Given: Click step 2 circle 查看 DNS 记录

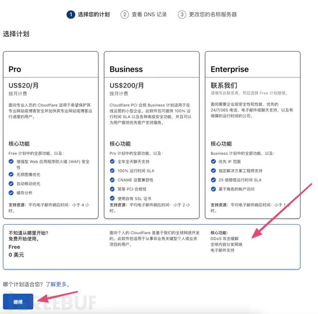Looking at the screenshot, I should [x=124, y=14].
